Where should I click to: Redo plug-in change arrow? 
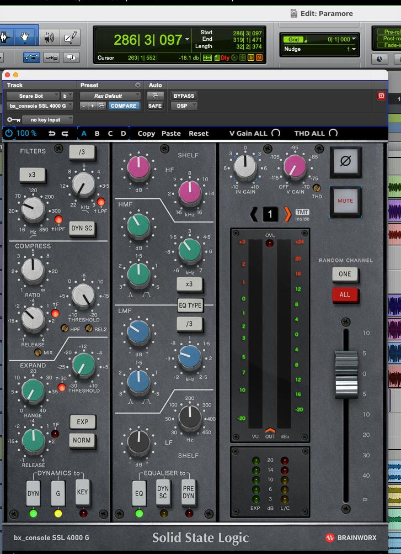click(65, 134)
